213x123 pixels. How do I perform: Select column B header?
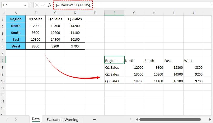point(35,13)
